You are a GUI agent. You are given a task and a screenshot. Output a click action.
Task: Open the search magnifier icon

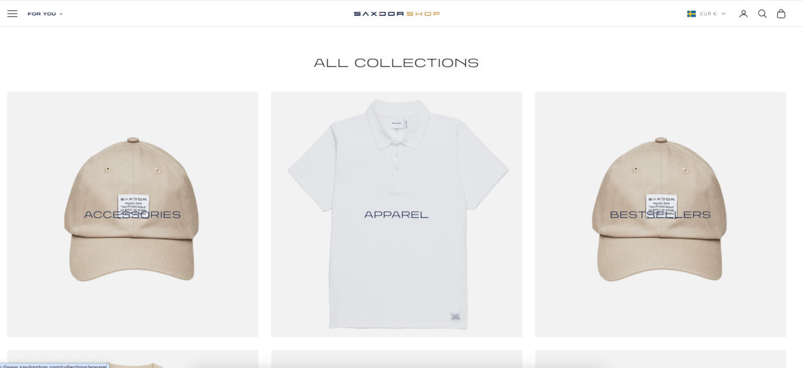click(762, 14)
